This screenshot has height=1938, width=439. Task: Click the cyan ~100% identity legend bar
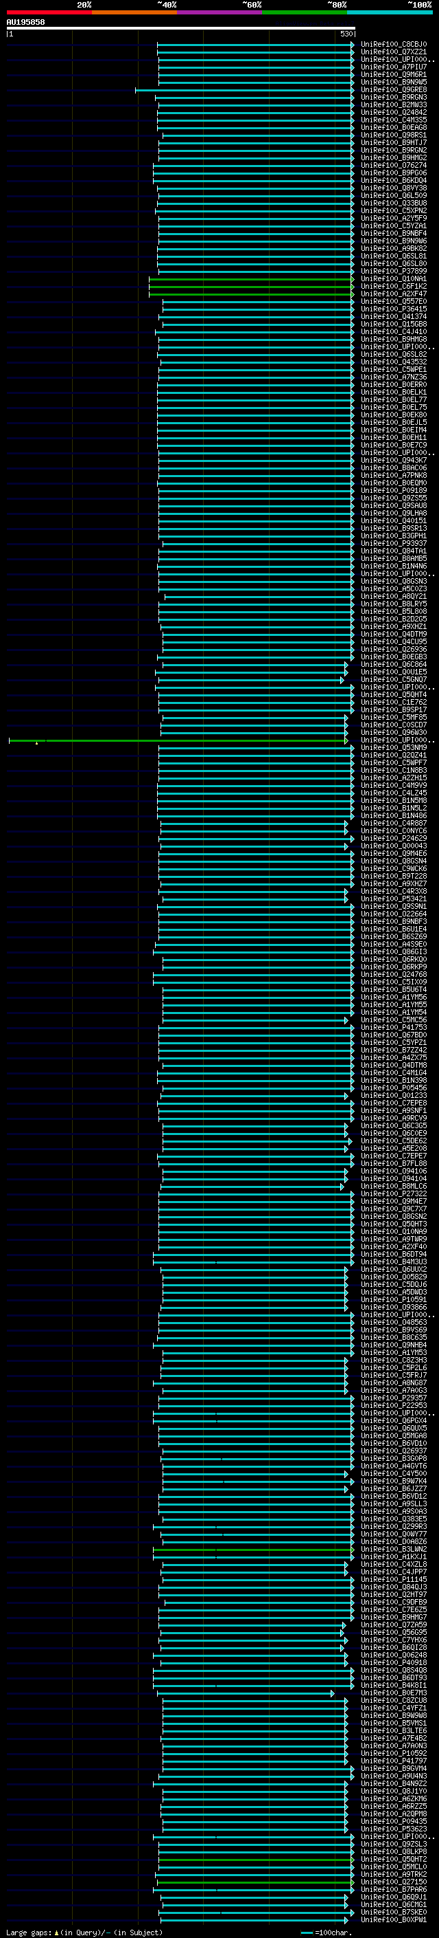[x=390, y=12]
